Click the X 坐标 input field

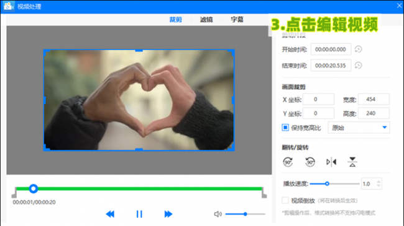[318, 99]
